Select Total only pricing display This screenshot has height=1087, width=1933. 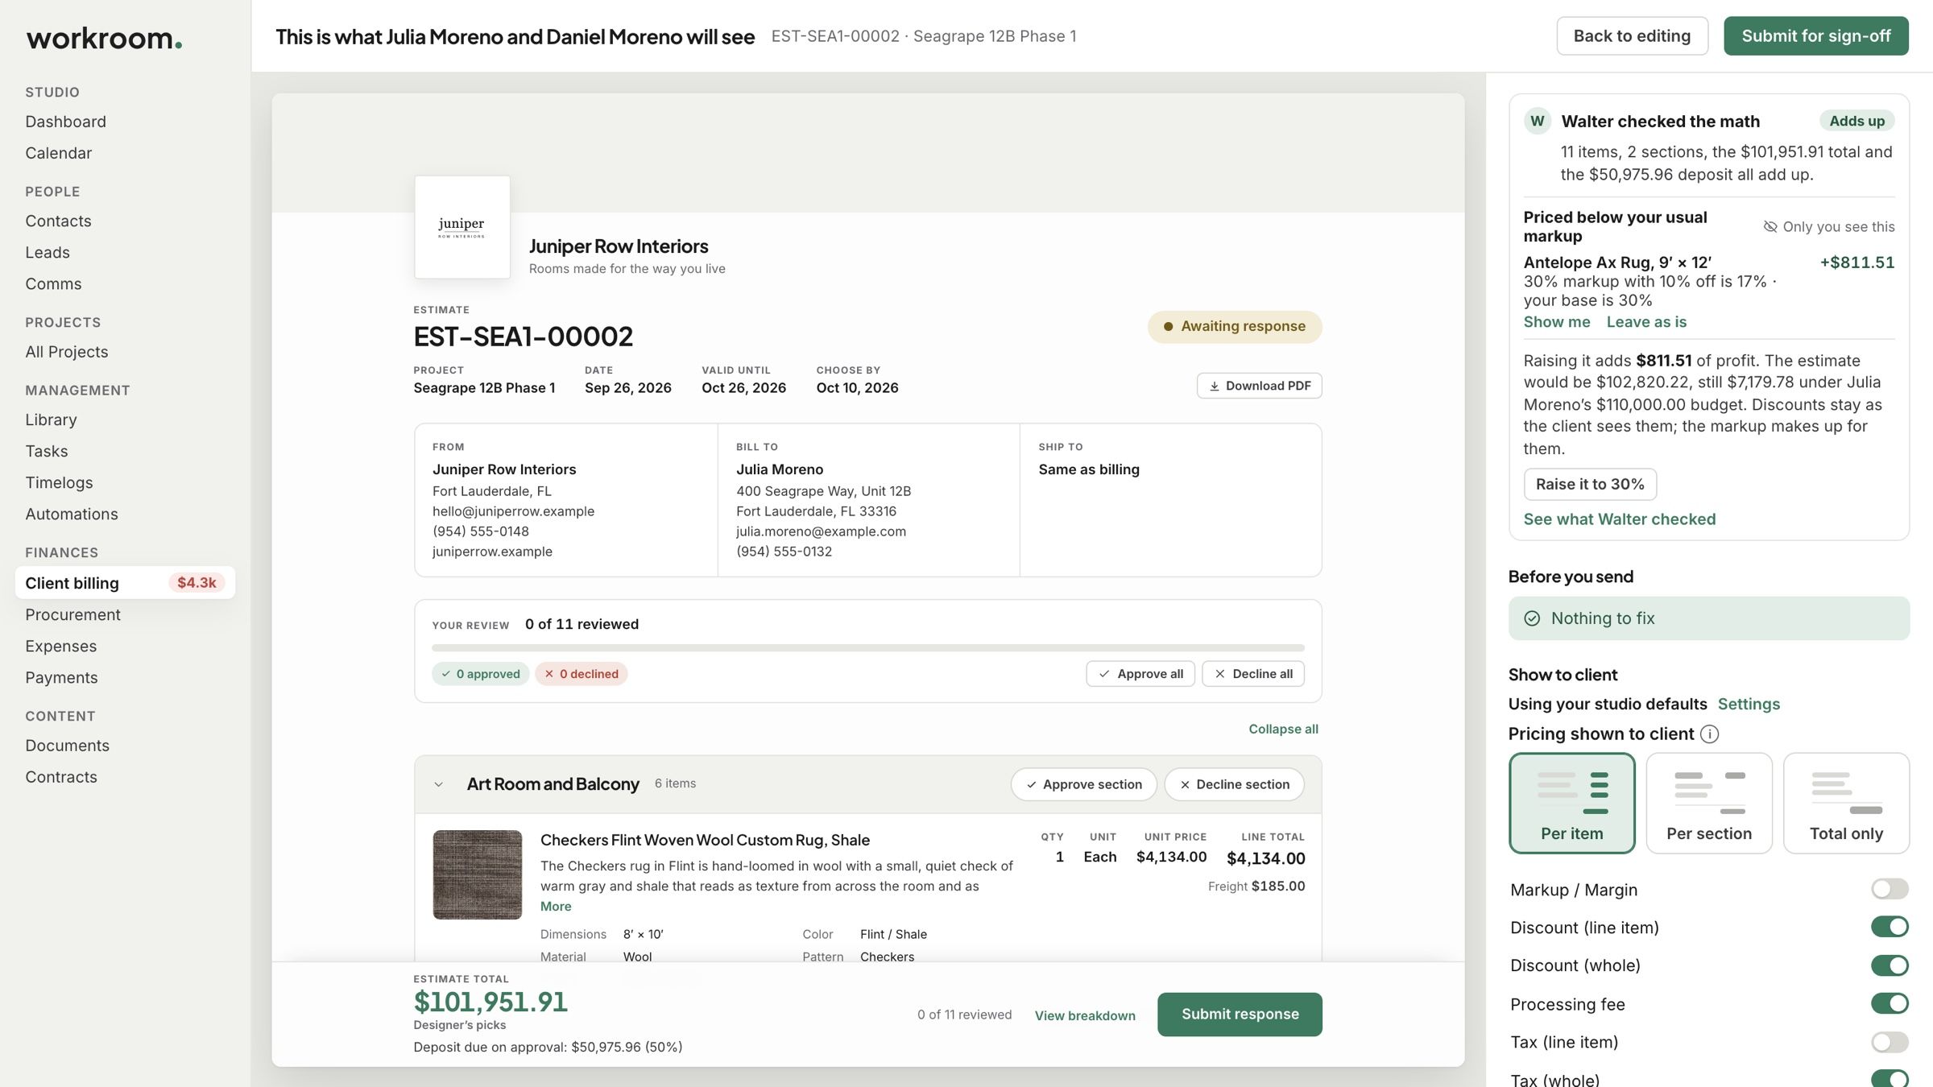click(x=1846, y=803)
